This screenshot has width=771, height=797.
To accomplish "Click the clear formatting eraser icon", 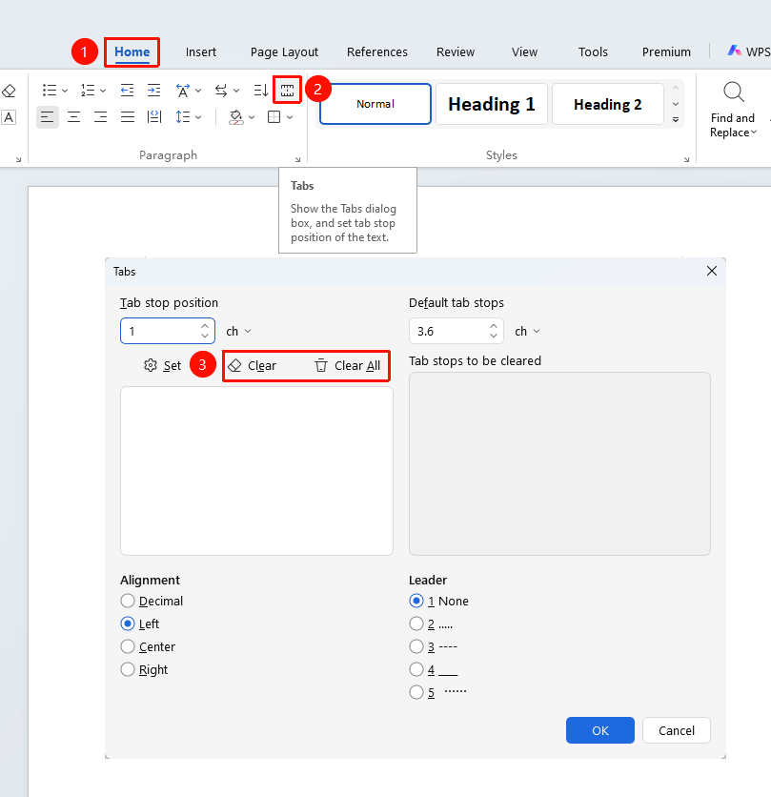I will pos(9,91).
